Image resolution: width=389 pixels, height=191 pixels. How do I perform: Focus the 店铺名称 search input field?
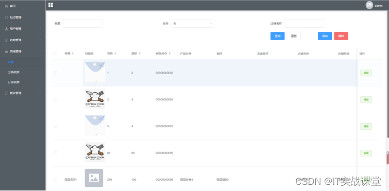click(304, 24)
